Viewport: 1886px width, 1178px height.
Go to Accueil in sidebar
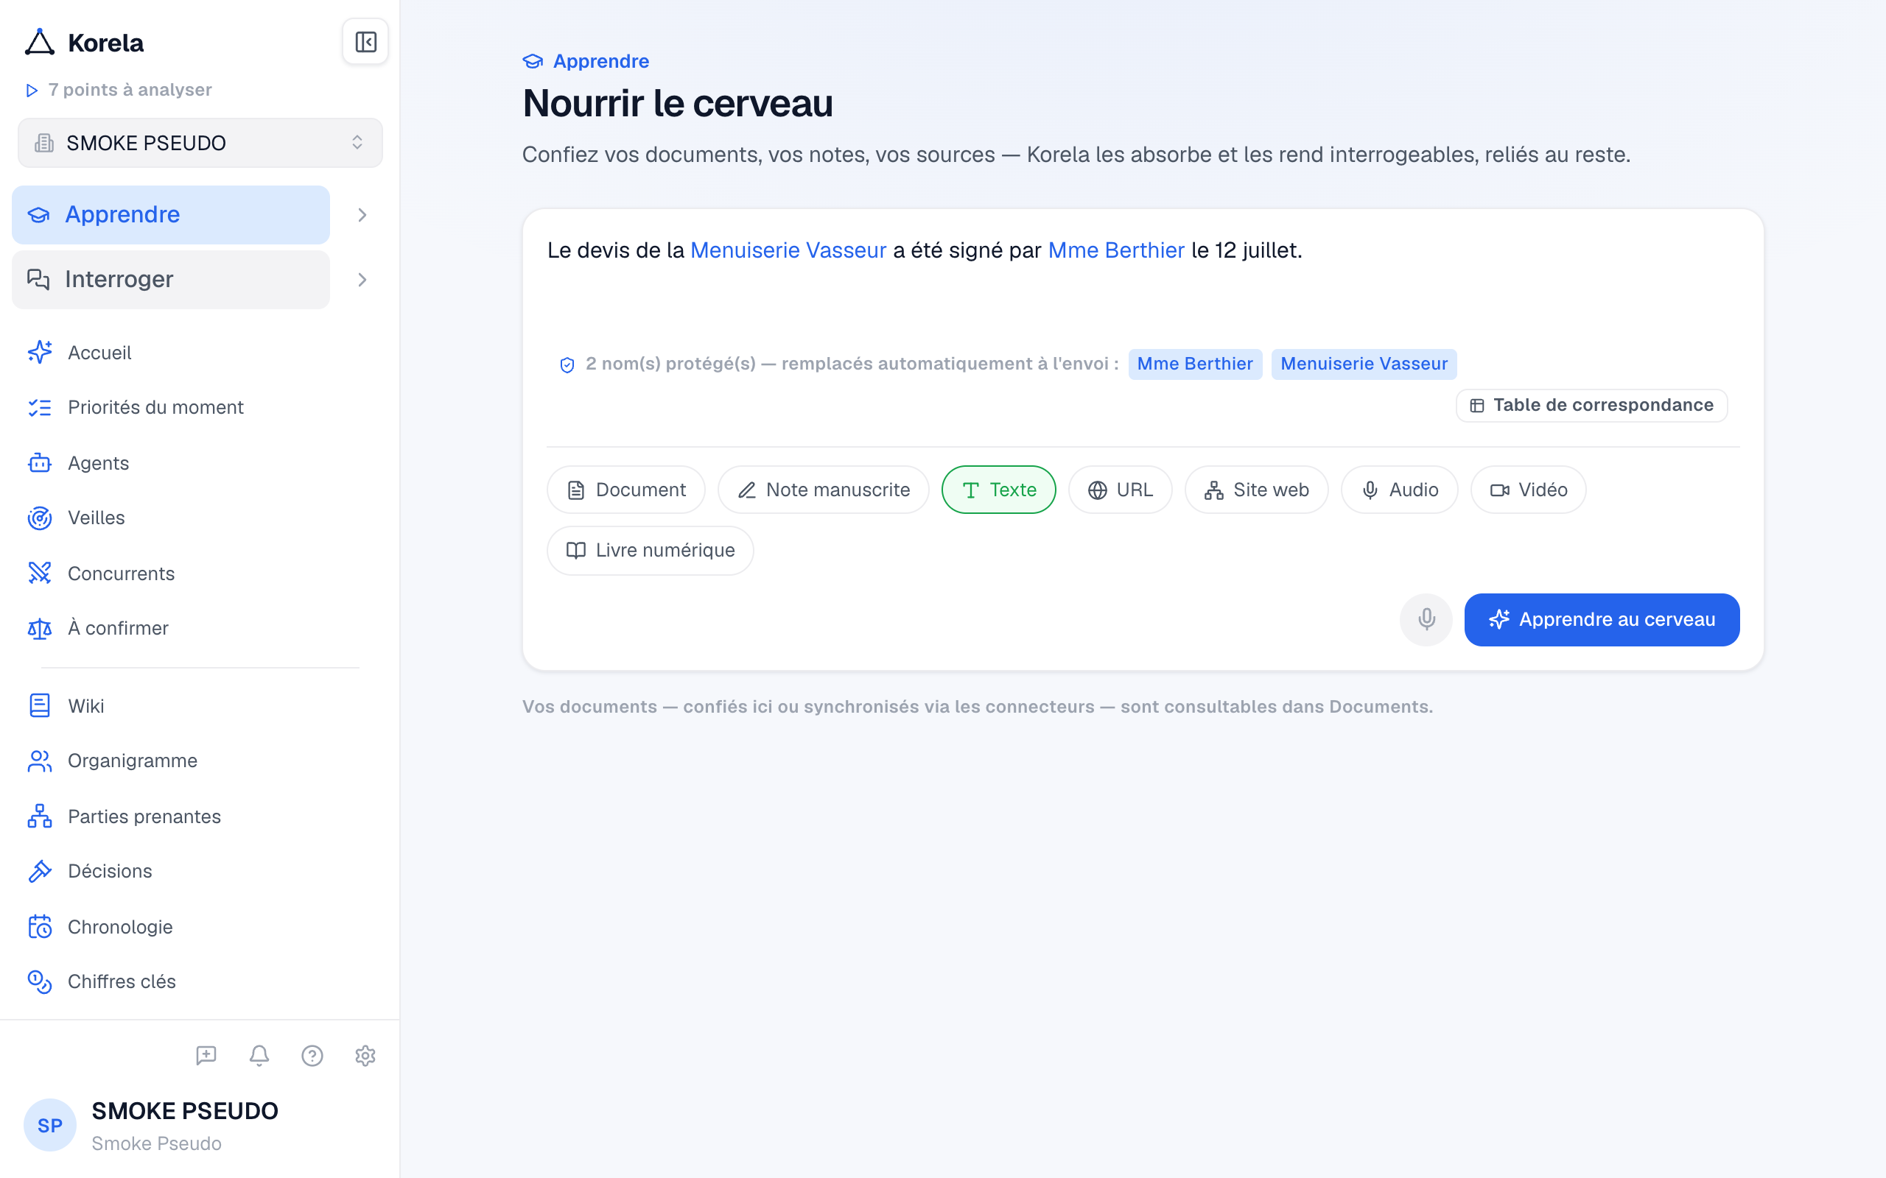tap(99, 352)
